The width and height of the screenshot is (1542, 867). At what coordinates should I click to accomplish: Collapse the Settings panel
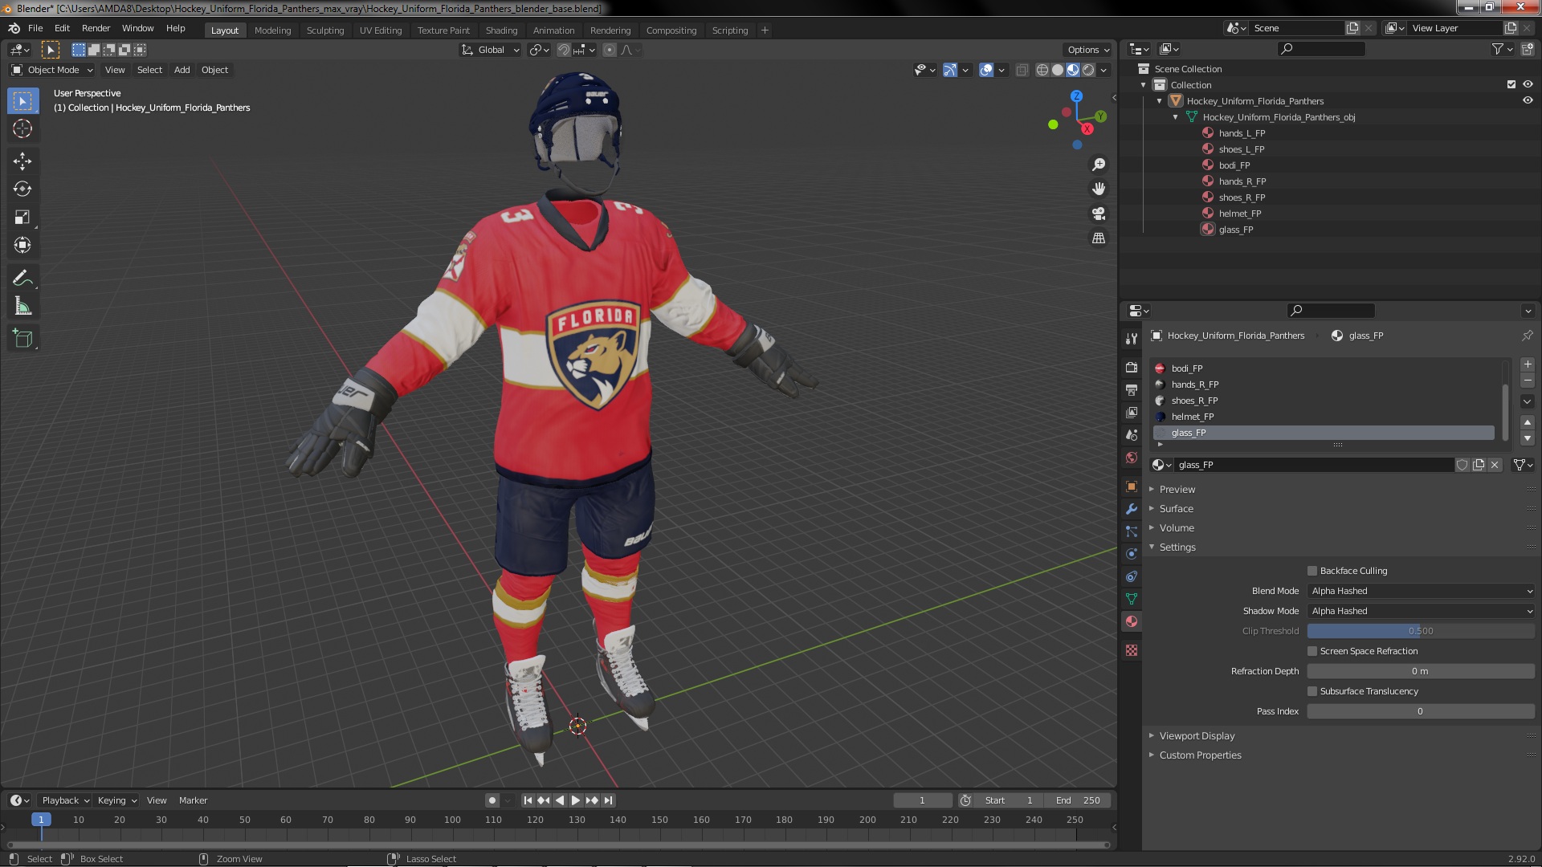(x=1177, y=547)
